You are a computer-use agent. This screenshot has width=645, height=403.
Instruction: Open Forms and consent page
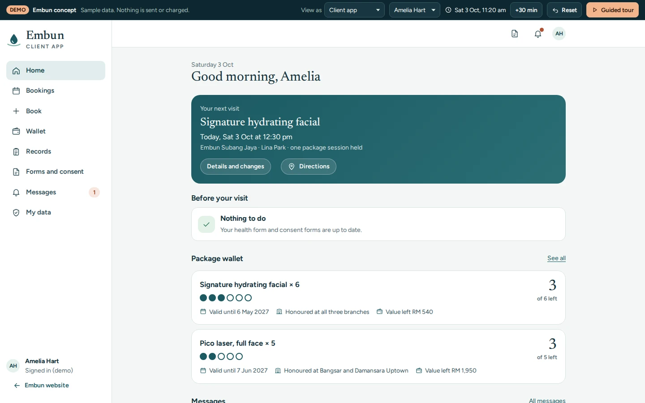[x=56, y=171]
